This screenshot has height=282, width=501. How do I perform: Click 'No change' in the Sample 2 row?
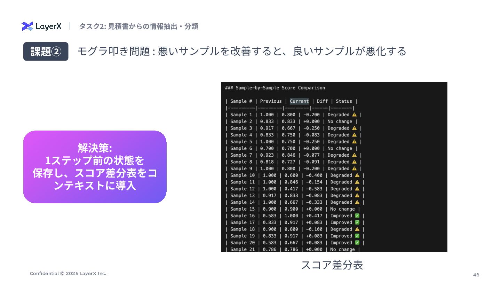pos(340,122)
